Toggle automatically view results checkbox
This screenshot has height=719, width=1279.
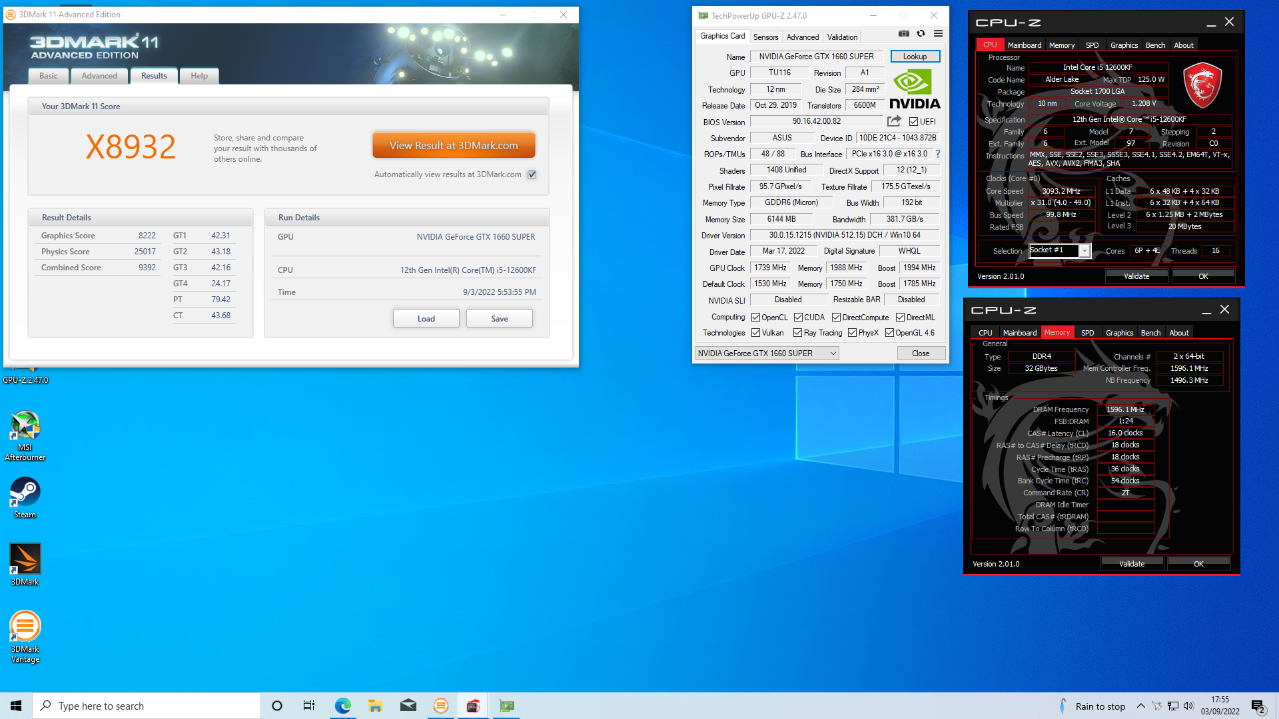tap(532, 174)
